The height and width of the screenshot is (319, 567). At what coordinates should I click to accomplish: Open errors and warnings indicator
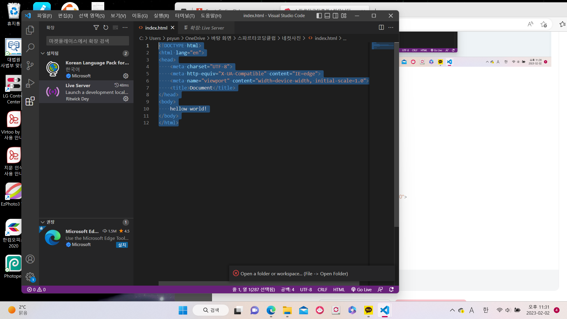[36, 290]
